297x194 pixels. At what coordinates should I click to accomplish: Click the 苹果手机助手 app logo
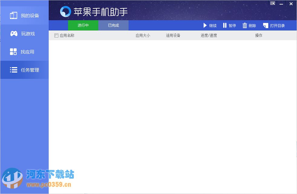[x=65, y=11]
